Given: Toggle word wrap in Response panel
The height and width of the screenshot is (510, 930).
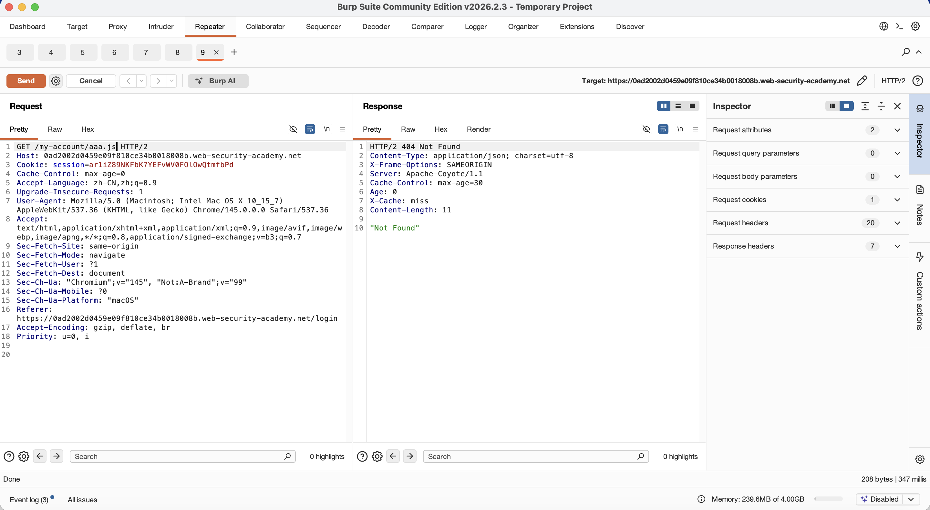Looking at the screenshot, I should pyautogui.click(x=663, y=129).
